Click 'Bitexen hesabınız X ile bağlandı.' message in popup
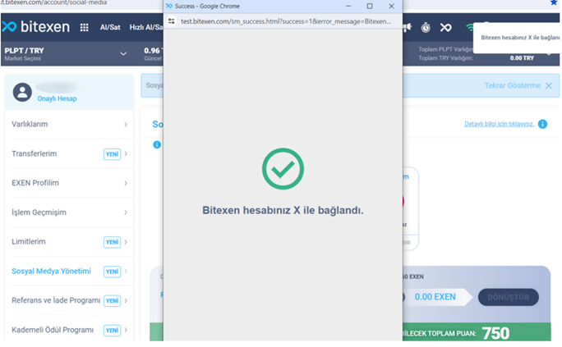Screen dimensions: 562x347 pyautogui.click(x=283, y=210)
